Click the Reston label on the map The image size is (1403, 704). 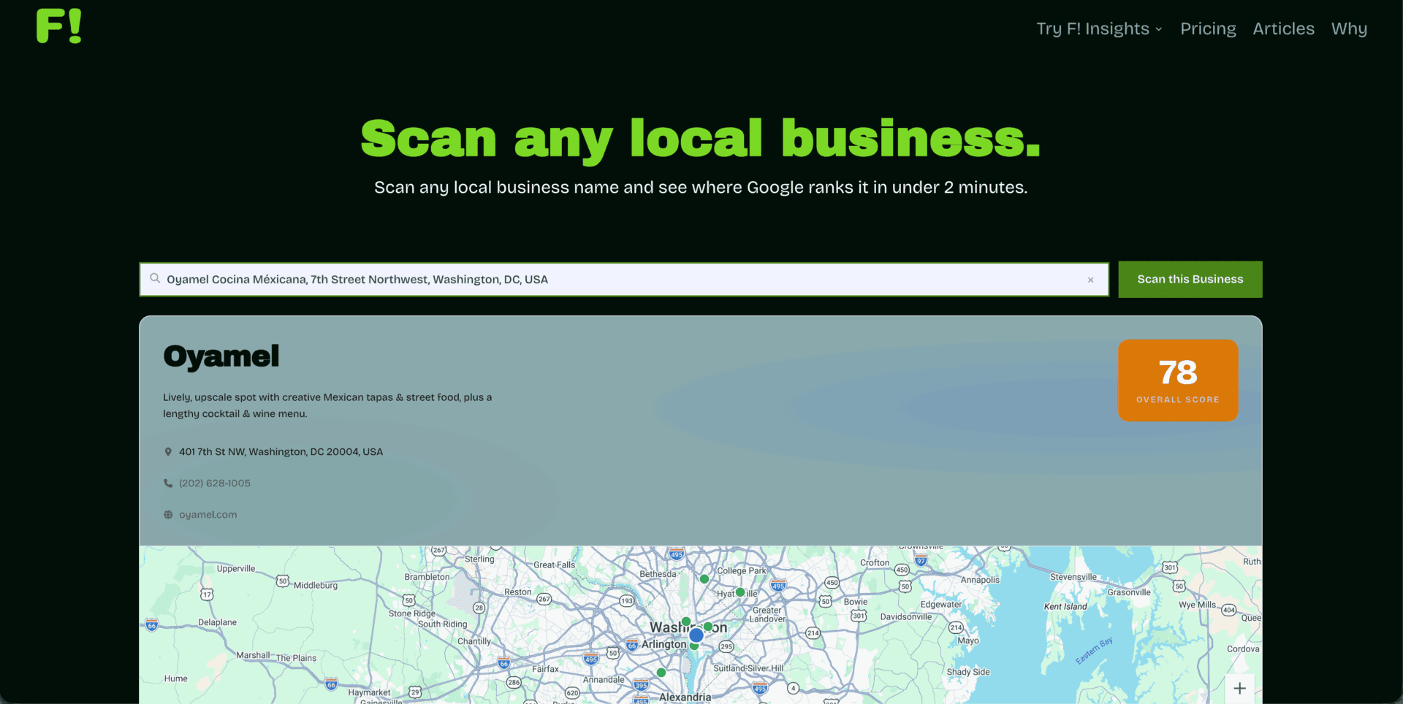(518, 592)
